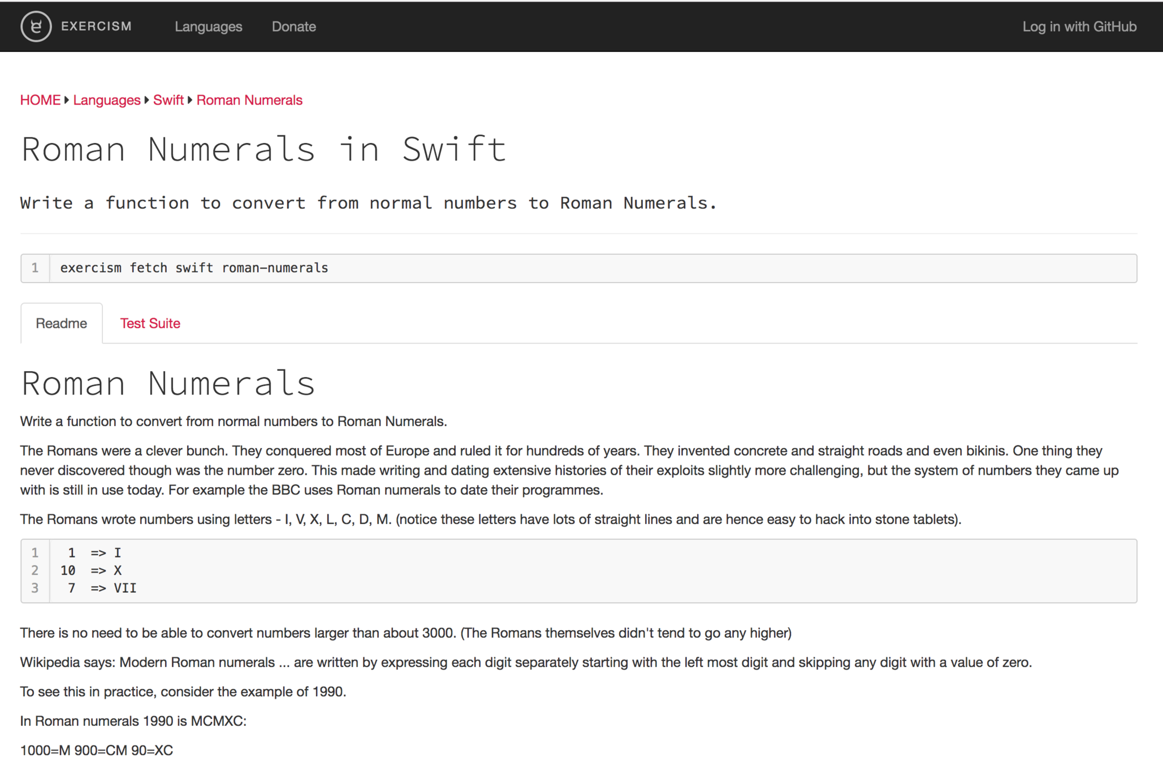Click breadcrumb arrow after Languages
The width and height of the screenshot is (1163, 763).
(x=146, y=100)
